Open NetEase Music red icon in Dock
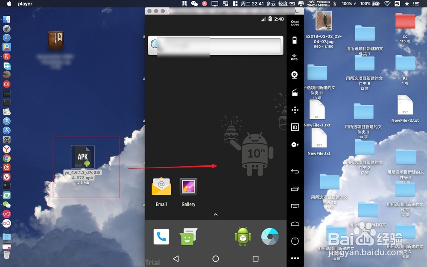The width and height of the screenshot is (427, 267). click(6, 167)
